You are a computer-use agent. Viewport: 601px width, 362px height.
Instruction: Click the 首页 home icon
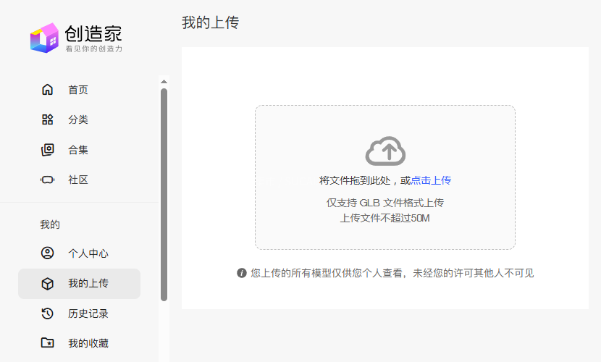(47, 90)
